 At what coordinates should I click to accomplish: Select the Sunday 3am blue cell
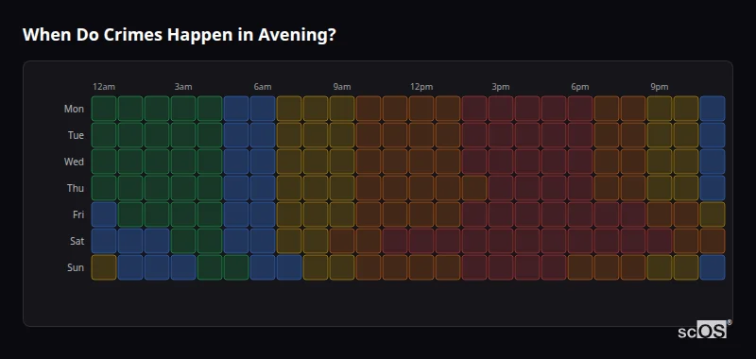point(183,267)
